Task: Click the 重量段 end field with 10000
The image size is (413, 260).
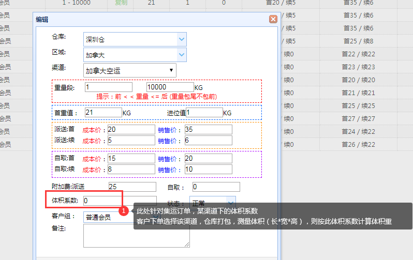Action: pos(170,87)
